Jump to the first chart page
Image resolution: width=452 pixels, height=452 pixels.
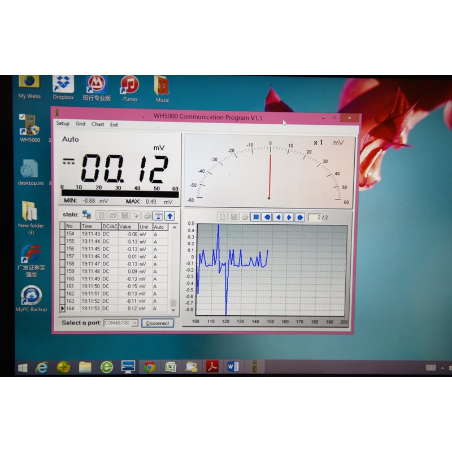[267, 217]
